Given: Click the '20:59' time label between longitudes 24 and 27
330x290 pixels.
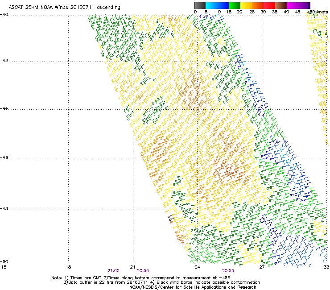Looking at the screenshot, I should tap(228, 271).
